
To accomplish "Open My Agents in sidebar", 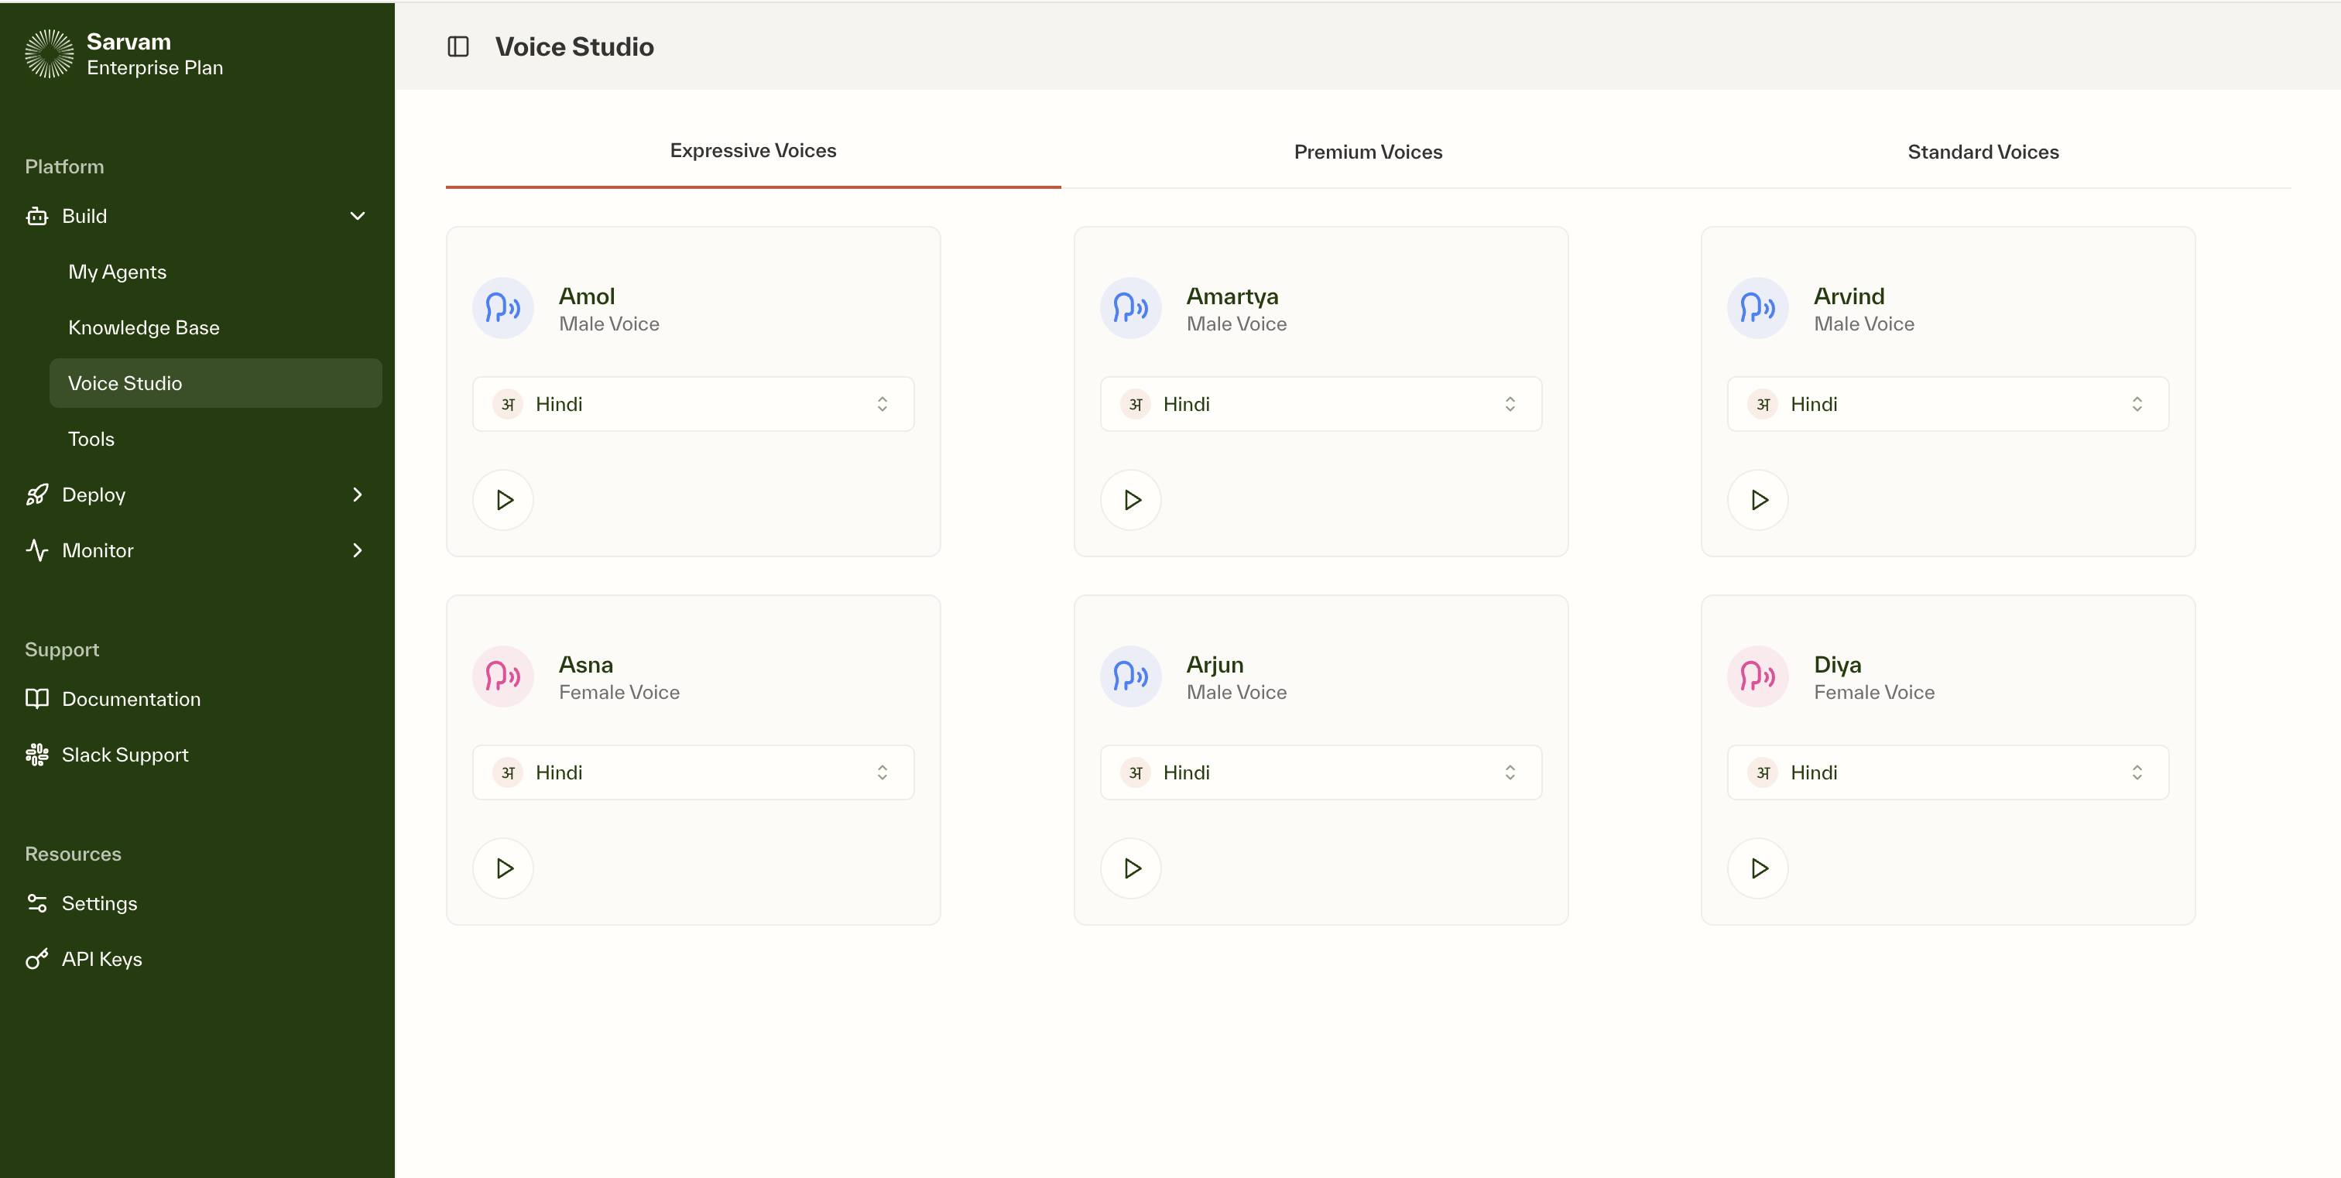I will [215, 272].
